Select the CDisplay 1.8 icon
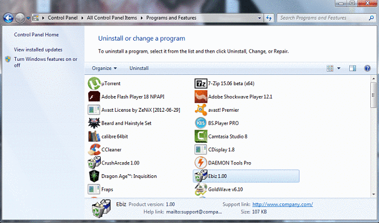The height and width of the screenshot is (223, 379). pos(201,150)
